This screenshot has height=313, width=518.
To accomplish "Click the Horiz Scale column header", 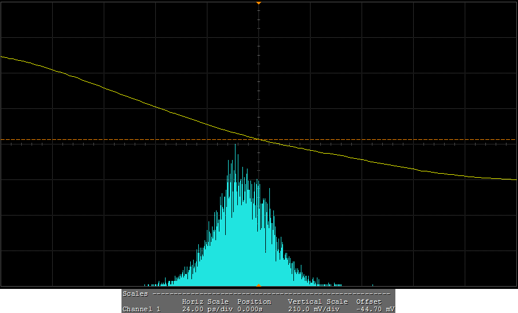I will click(x=205, y=302).
